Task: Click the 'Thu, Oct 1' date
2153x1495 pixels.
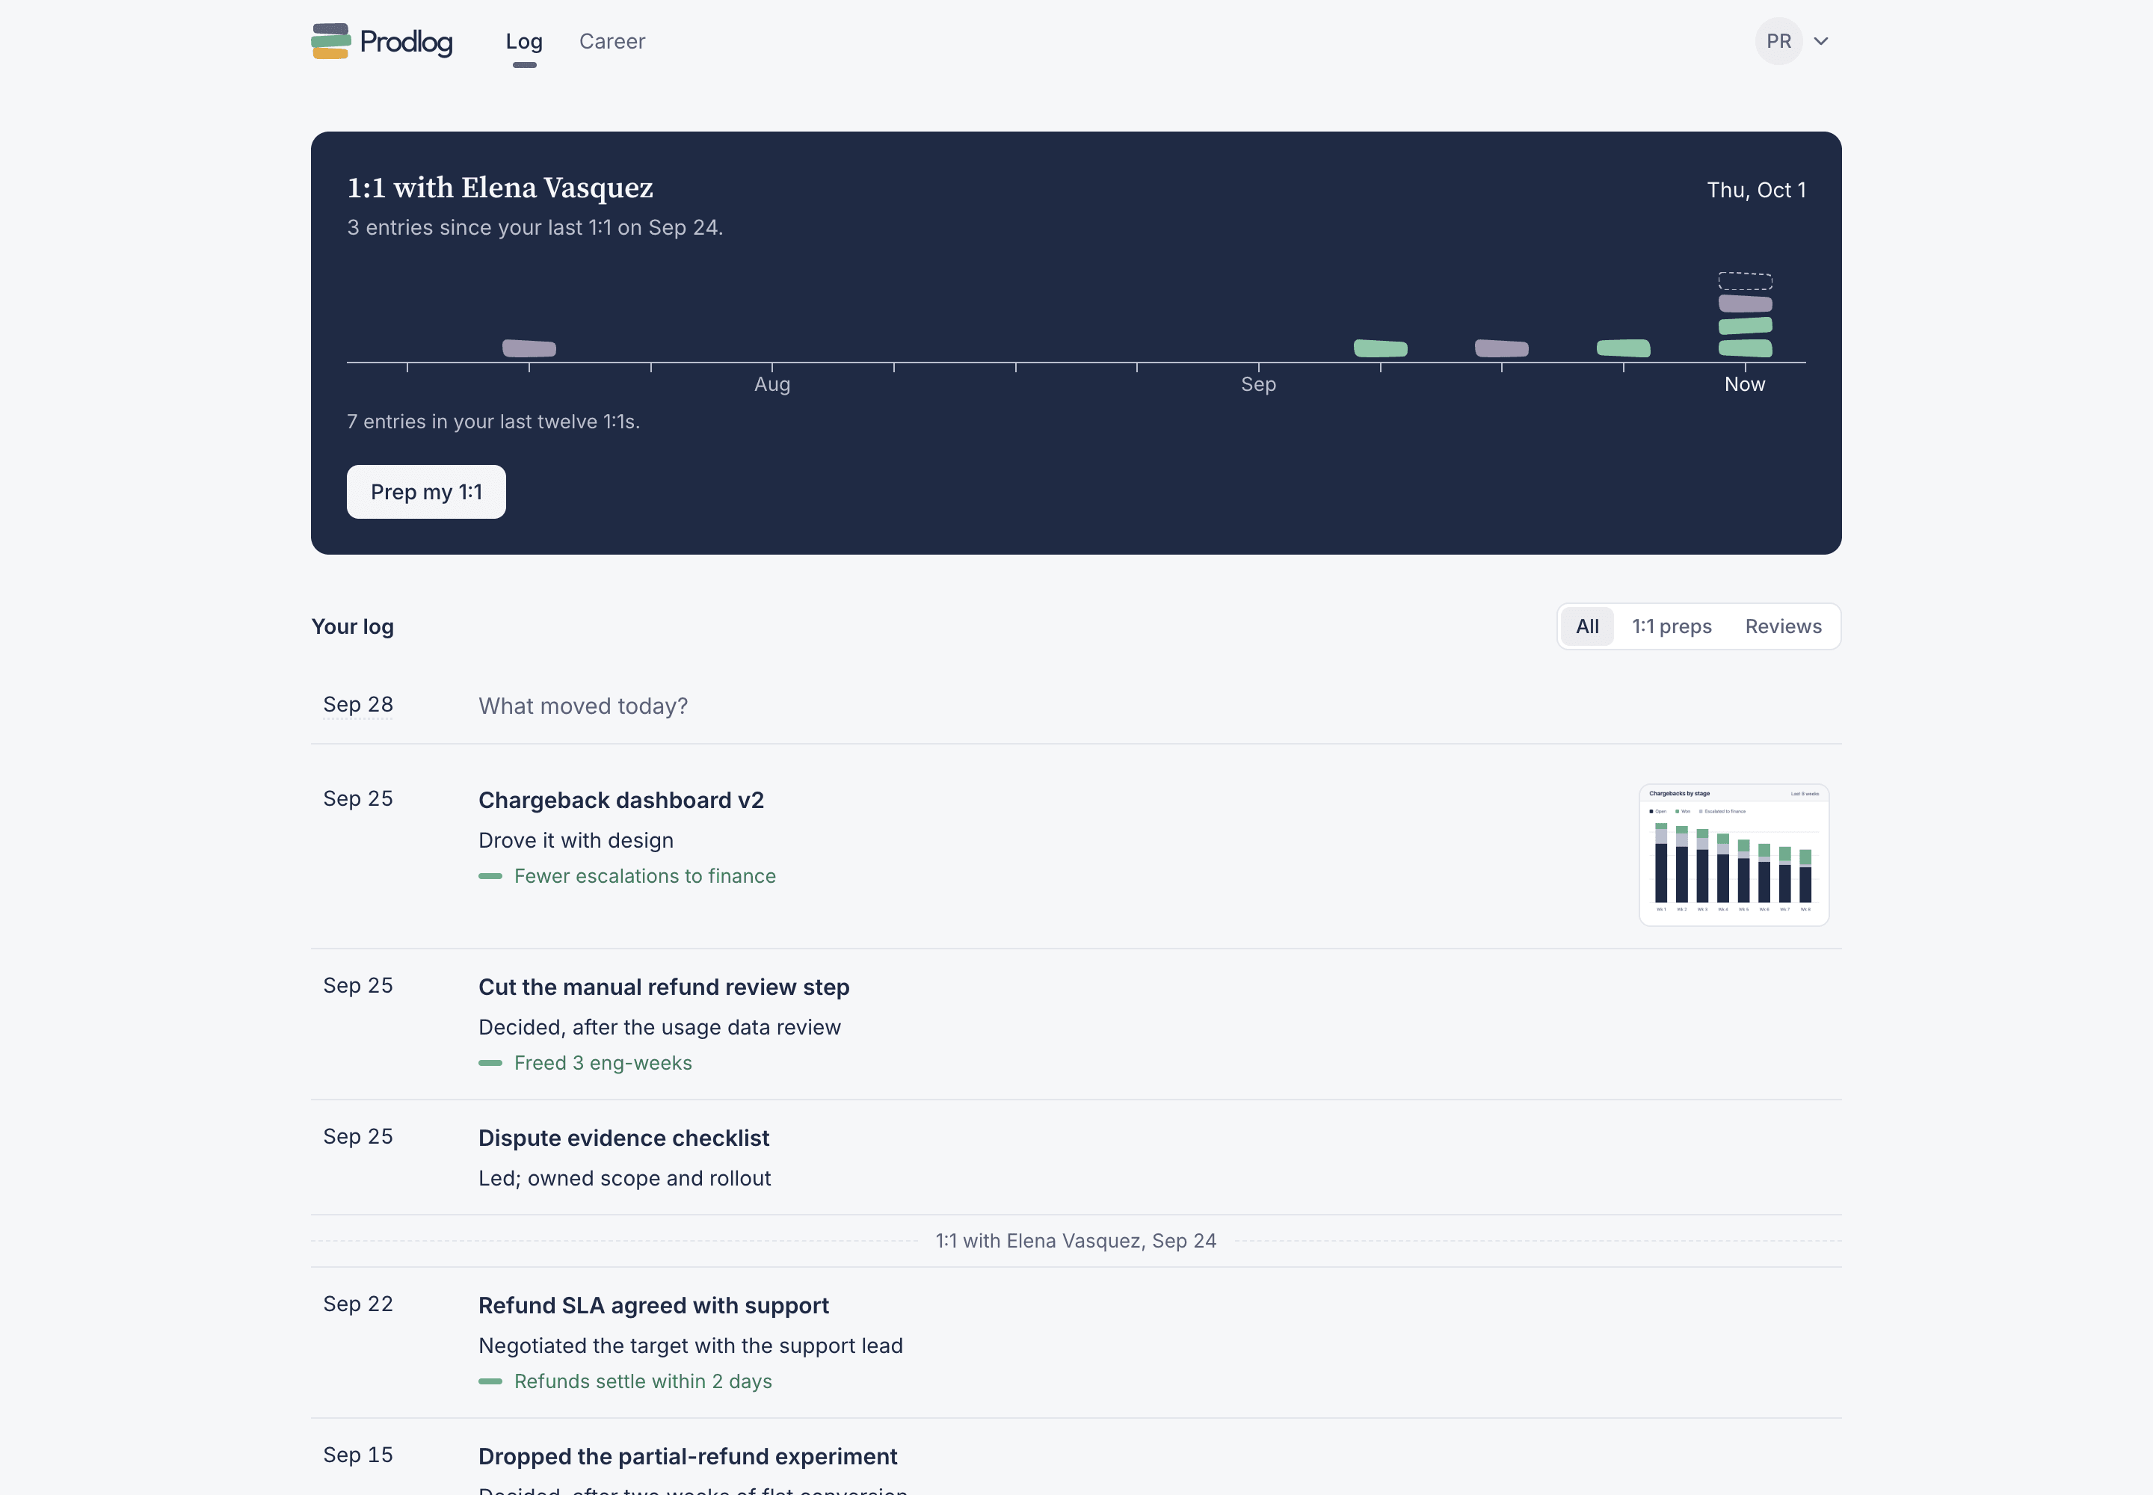Action: [1756, 190]
